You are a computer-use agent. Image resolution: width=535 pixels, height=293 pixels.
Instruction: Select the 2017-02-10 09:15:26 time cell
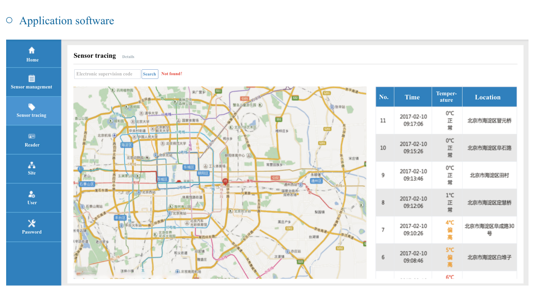tap(413, 148)
